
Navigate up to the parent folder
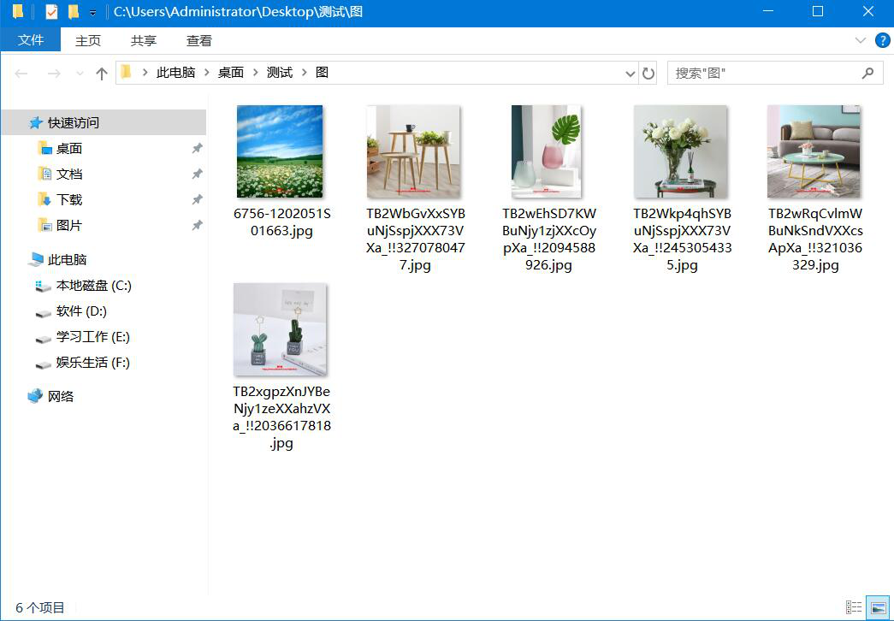(x=101, y=73)
